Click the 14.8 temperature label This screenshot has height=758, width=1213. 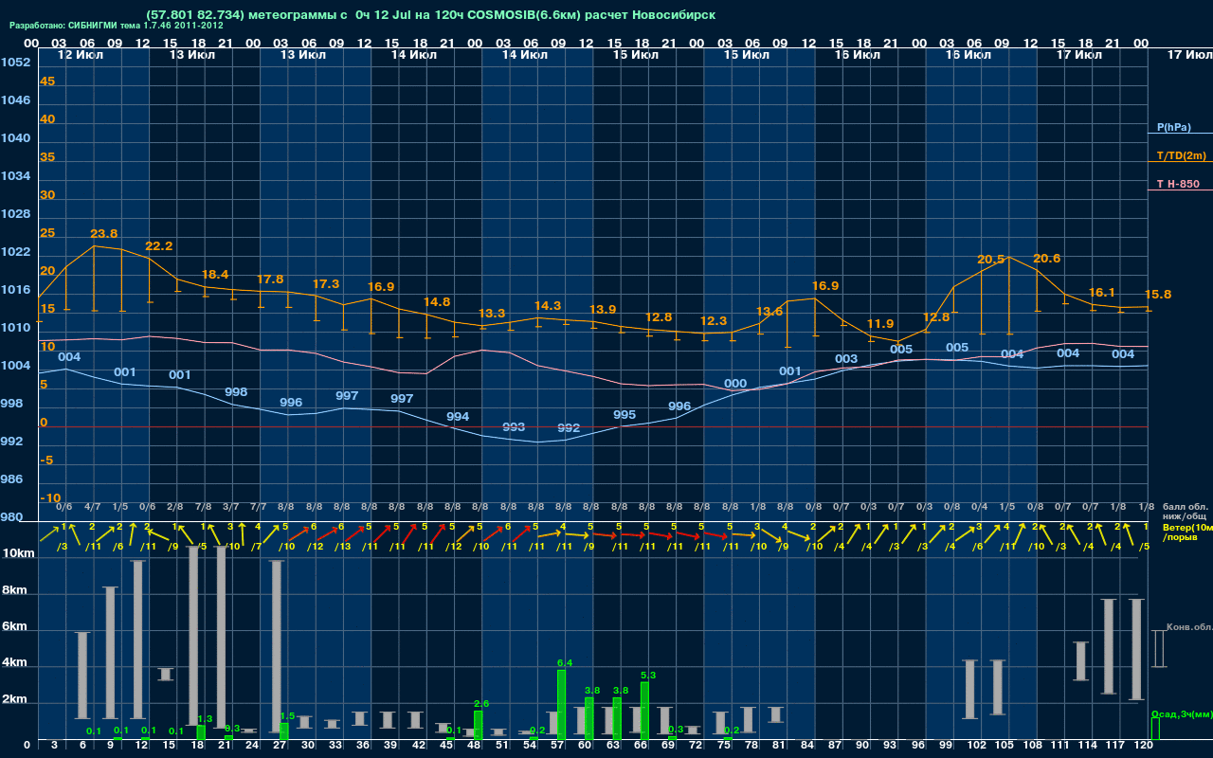coord(436,301)
